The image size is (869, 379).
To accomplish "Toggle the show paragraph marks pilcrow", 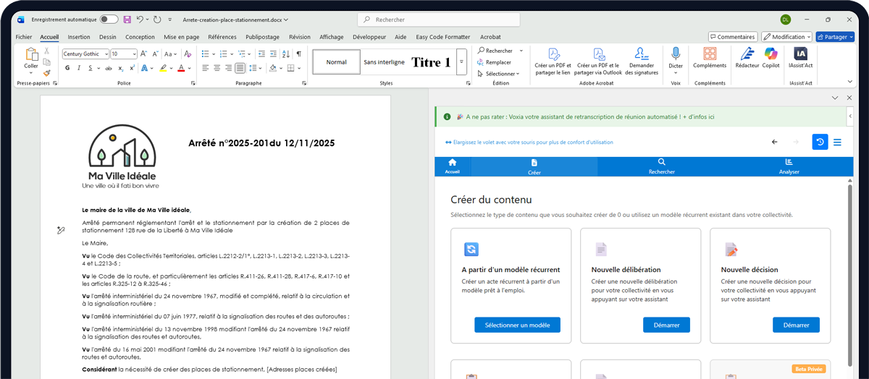I will 299,54.
